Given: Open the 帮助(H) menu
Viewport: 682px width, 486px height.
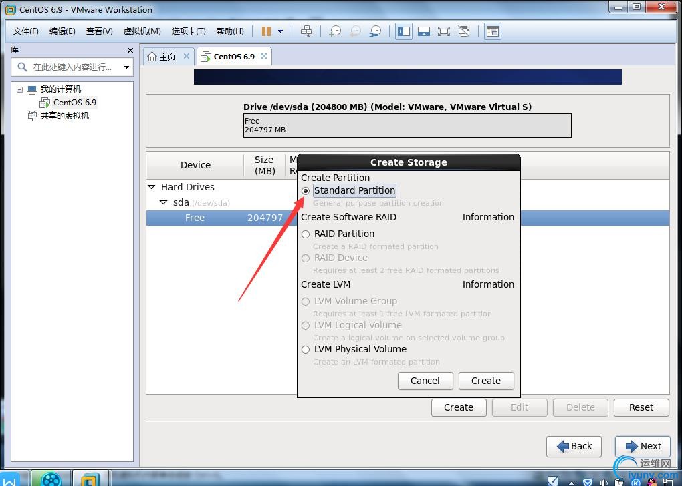Looking at the screenshot, I should [x=230, y=31].
